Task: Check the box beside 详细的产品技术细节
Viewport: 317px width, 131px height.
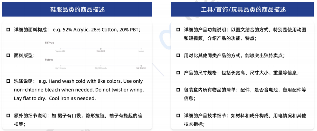Action: [x=178, y=116]
